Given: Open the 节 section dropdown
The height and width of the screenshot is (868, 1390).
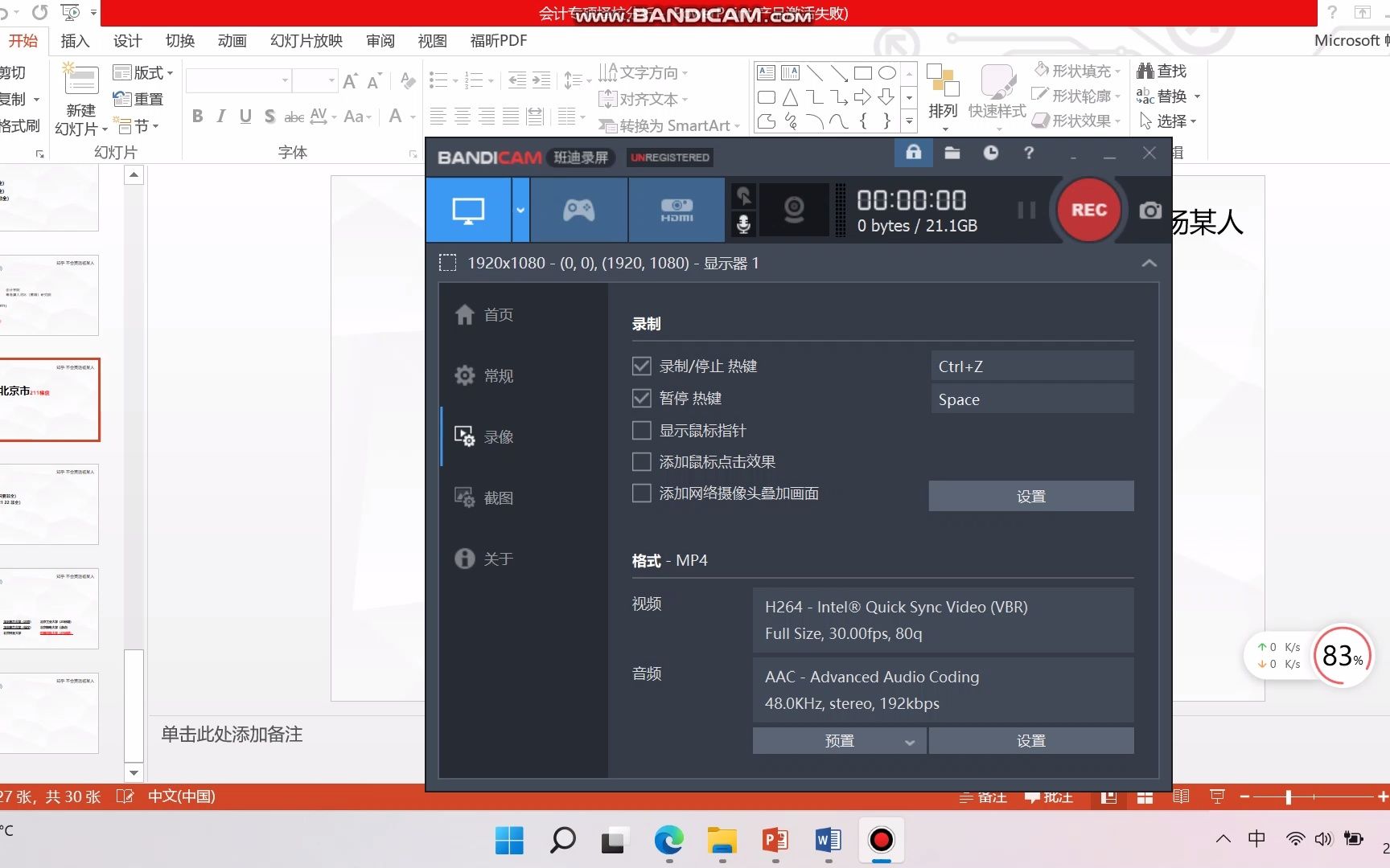Looking at the screenshot, I should click(x=138, y=126).
